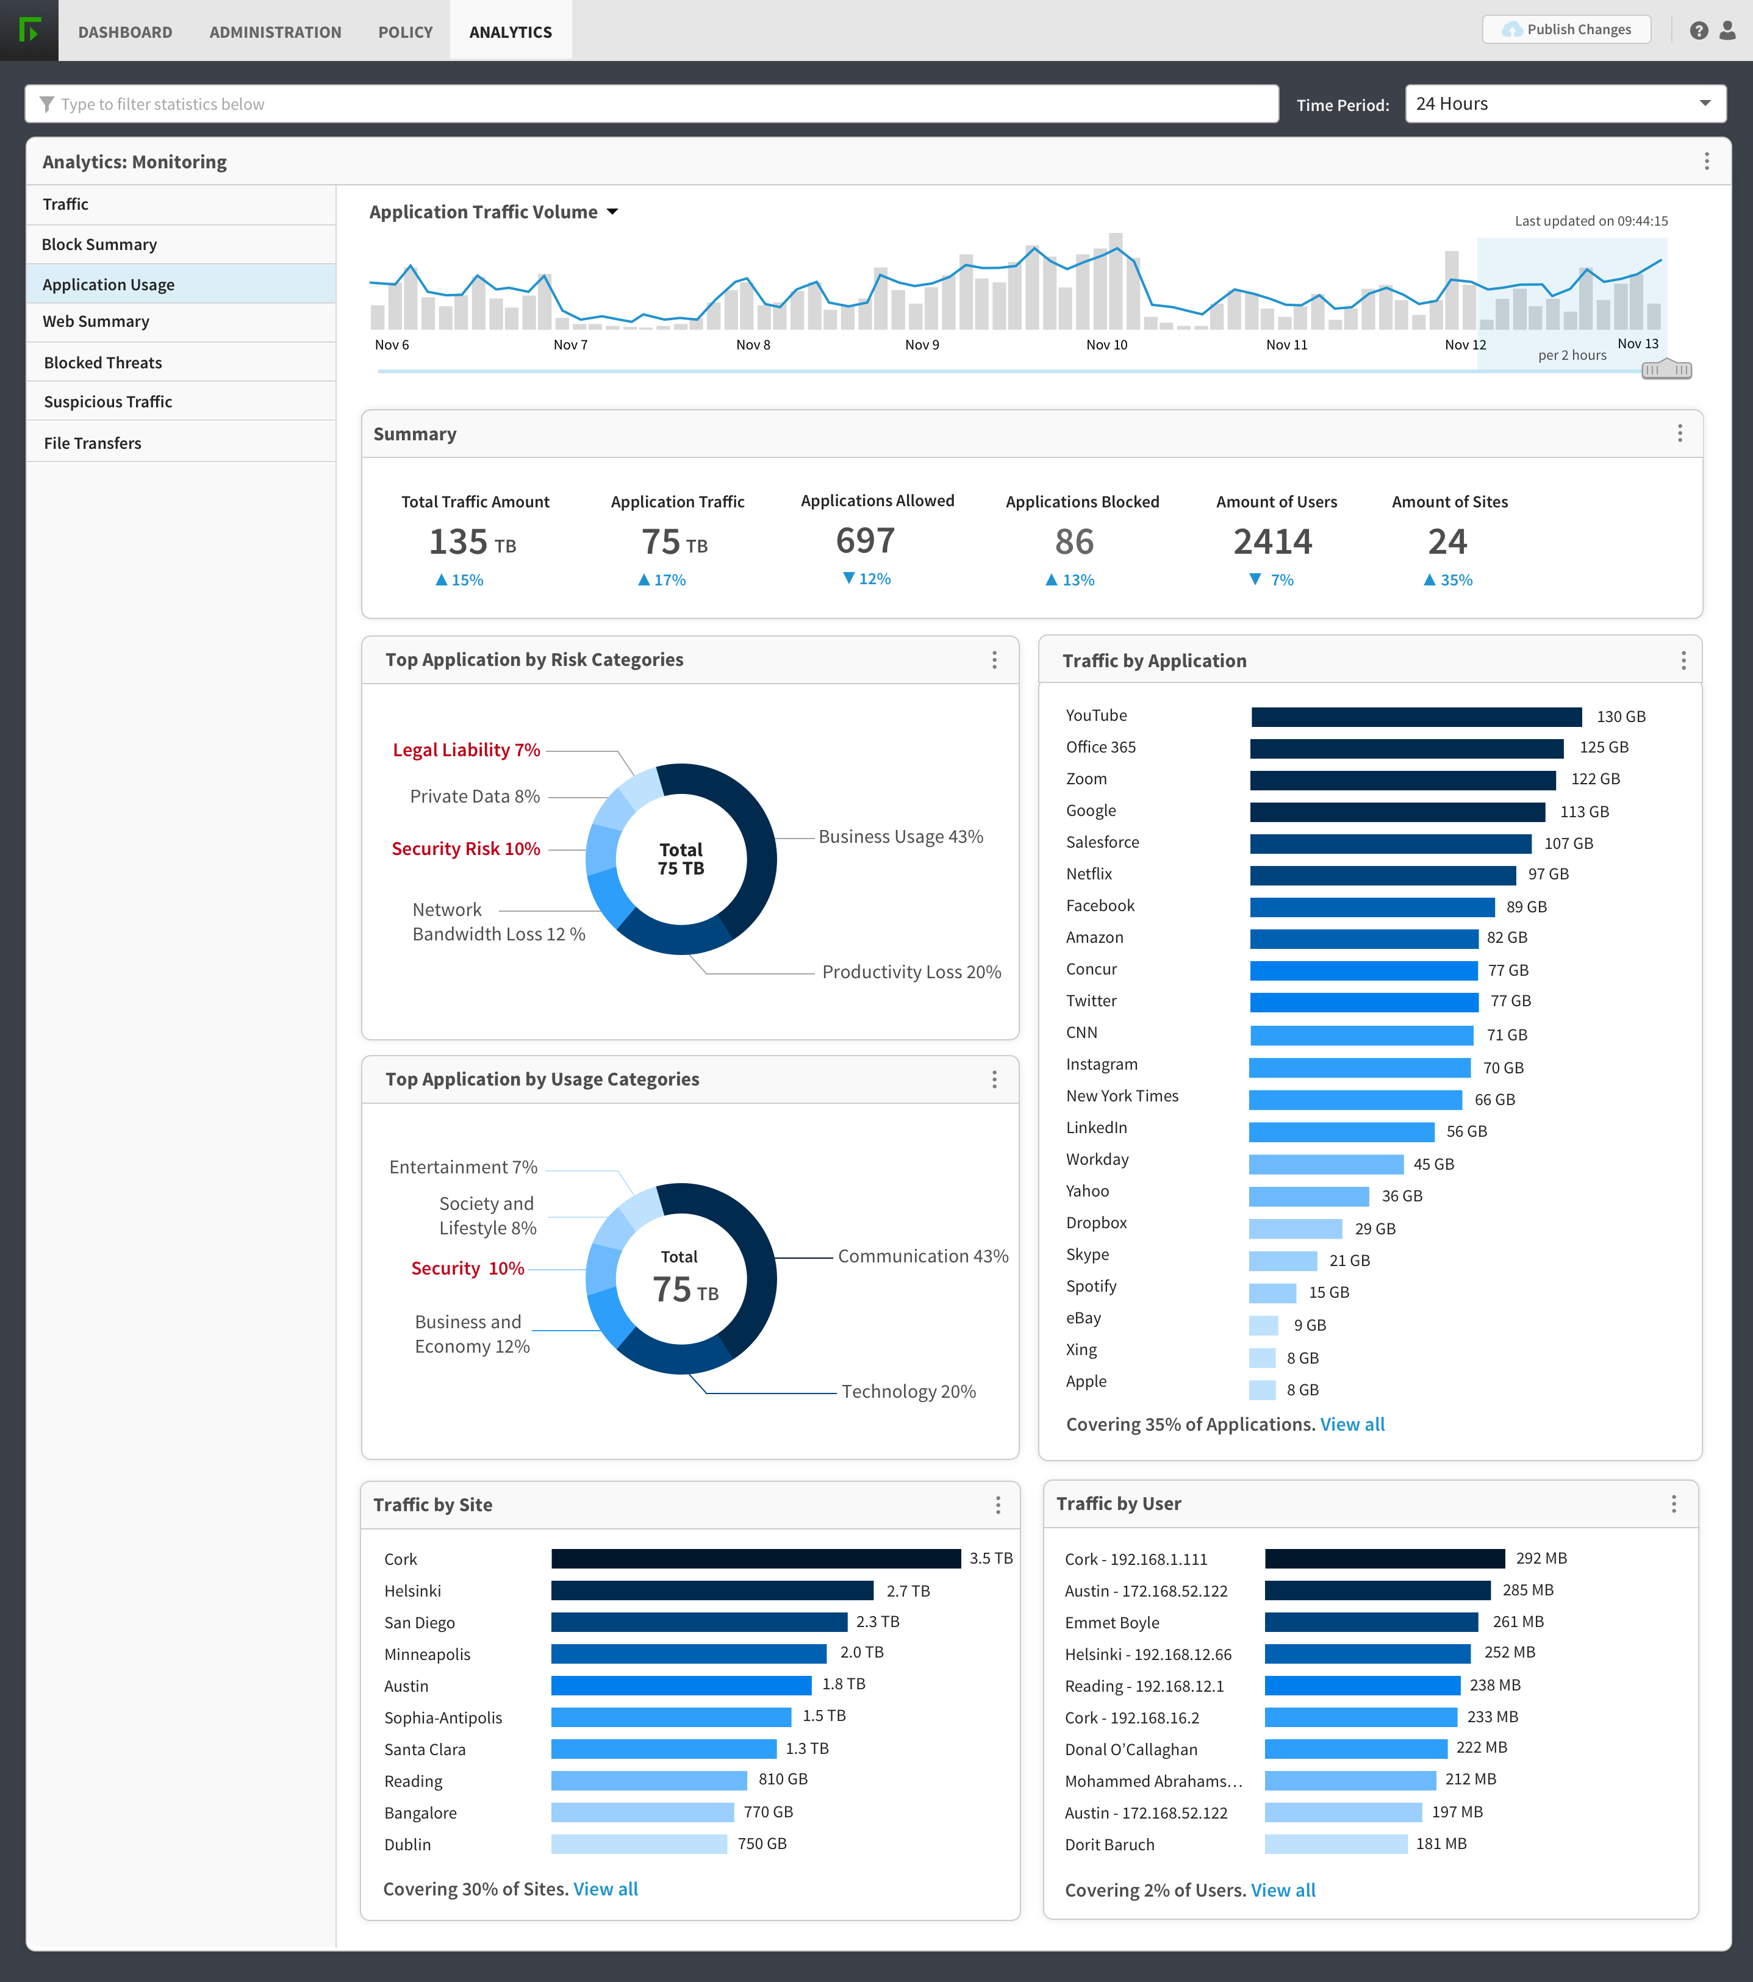The height and width of the screenshot is (1982, 1753).
Task: Open the user profile icon
Action: [x=1728, y=31]
